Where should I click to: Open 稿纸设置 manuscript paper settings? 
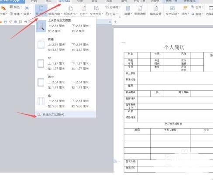pyautogui.click(x=155, y=10)
